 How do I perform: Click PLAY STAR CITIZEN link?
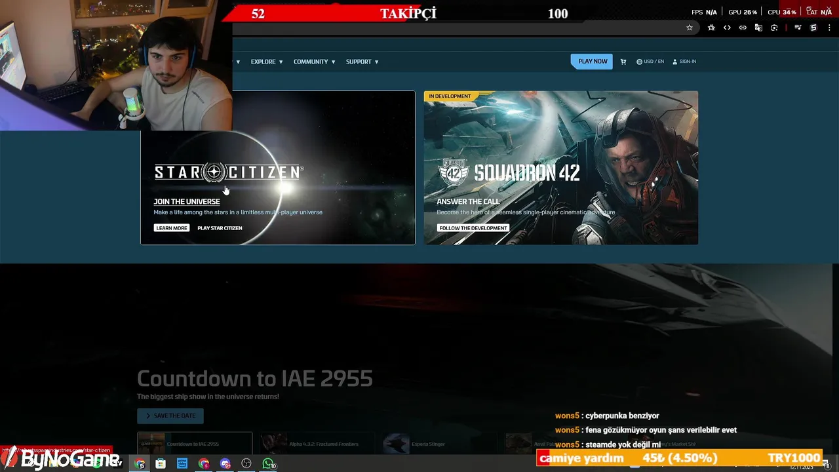click(220, 228)
